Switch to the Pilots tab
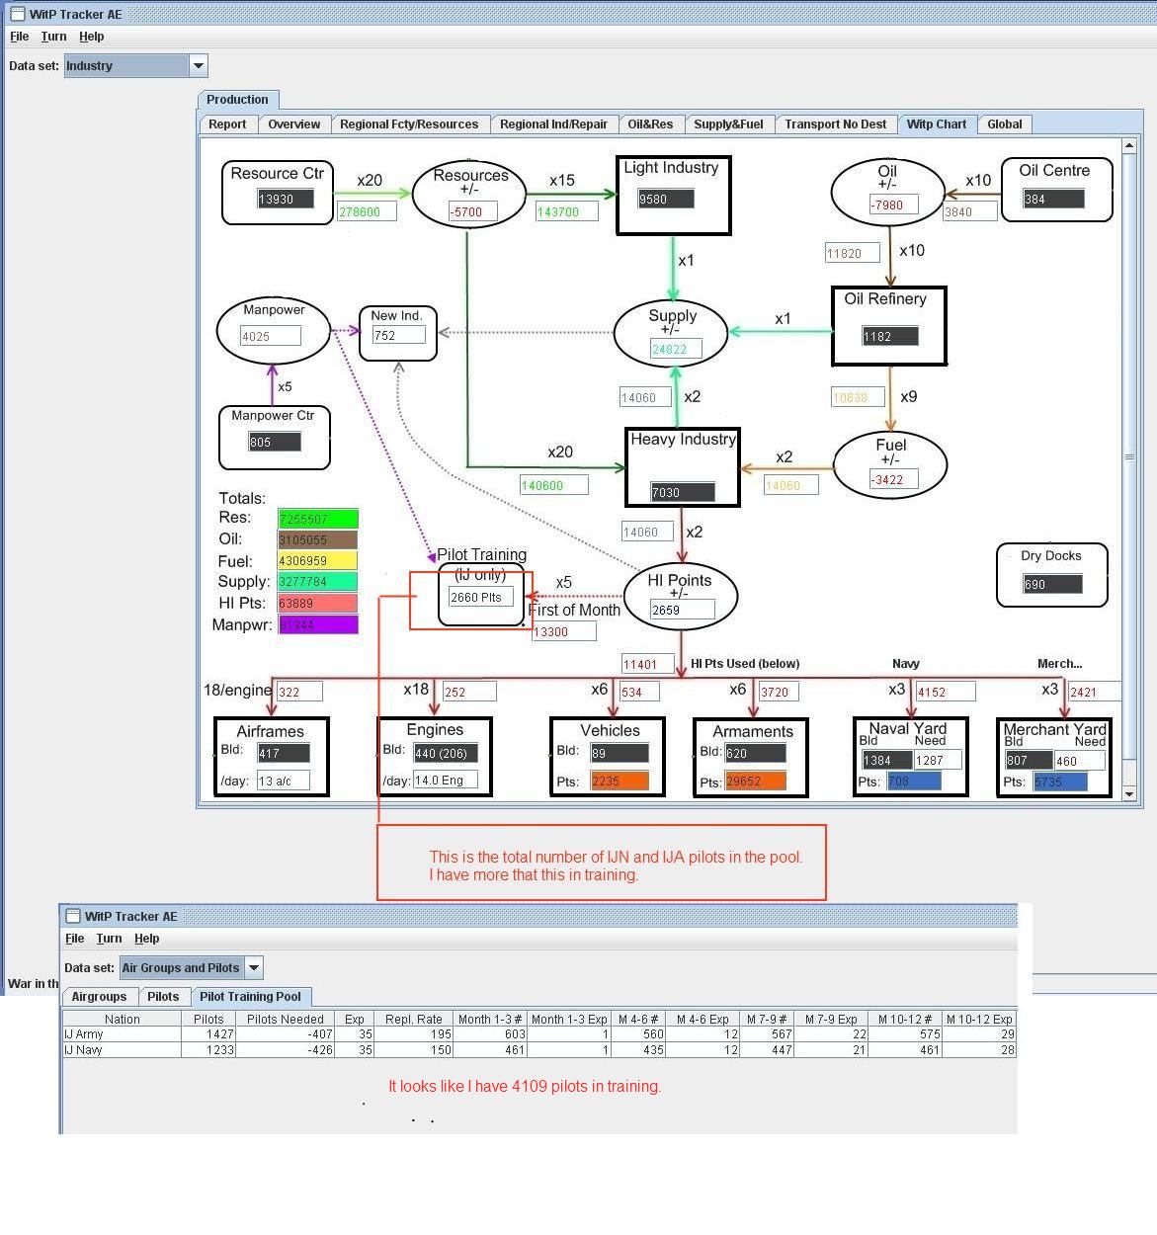The width and height of the screenshot is (1157, 1235). pyautogui.click(x=163, y=997)
